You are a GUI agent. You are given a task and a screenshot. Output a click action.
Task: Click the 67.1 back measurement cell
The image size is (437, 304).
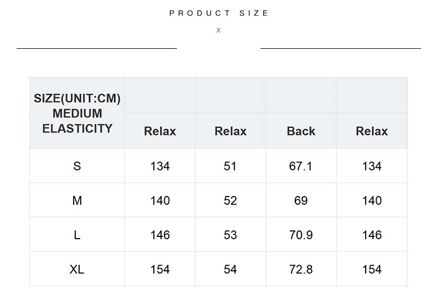click(301, 166)
